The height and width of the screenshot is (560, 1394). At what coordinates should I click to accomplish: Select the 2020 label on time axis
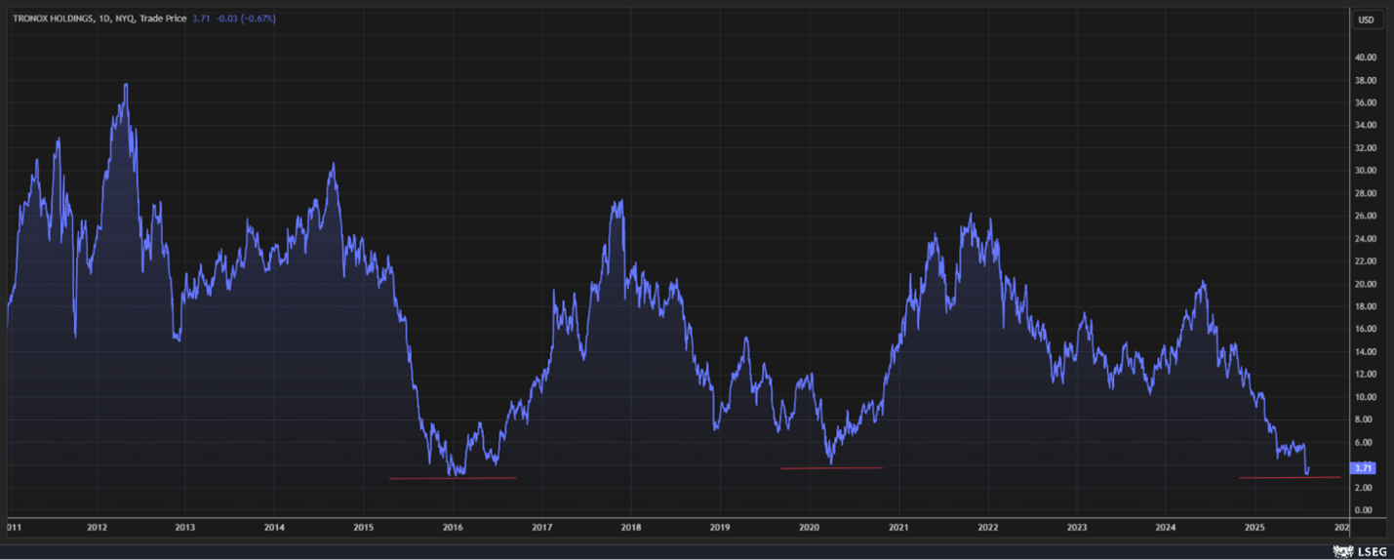pyautogui.click(x=809, y=528)
